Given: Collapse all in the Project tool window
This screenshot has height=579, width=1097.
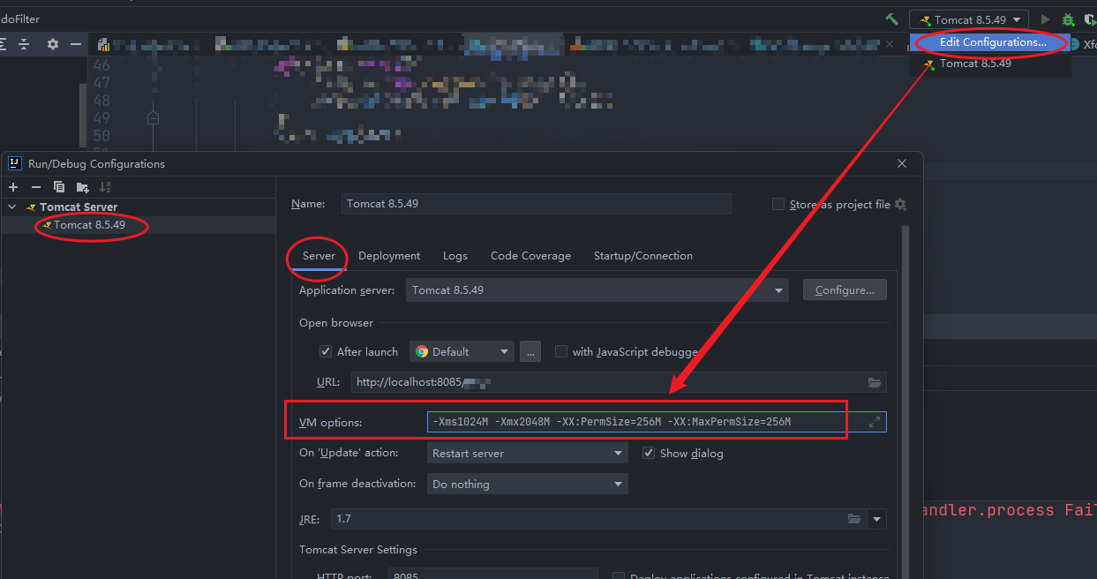Looking at the screenshot, I should pos(24,44).
